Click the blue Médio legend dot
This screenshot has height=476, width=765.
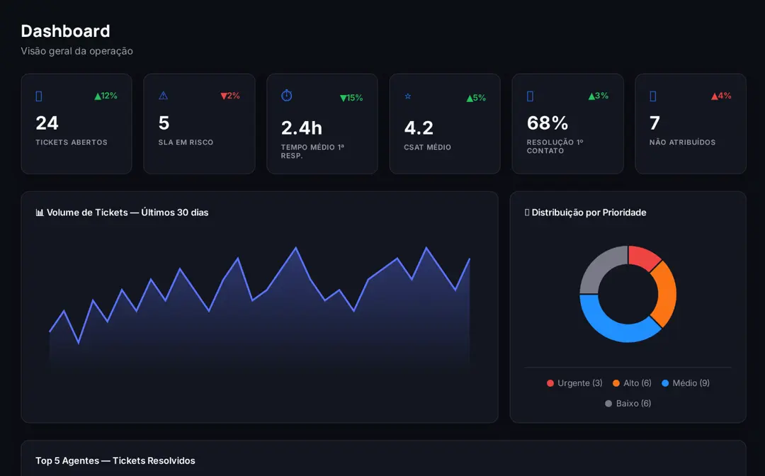click(x=665, y=383)
